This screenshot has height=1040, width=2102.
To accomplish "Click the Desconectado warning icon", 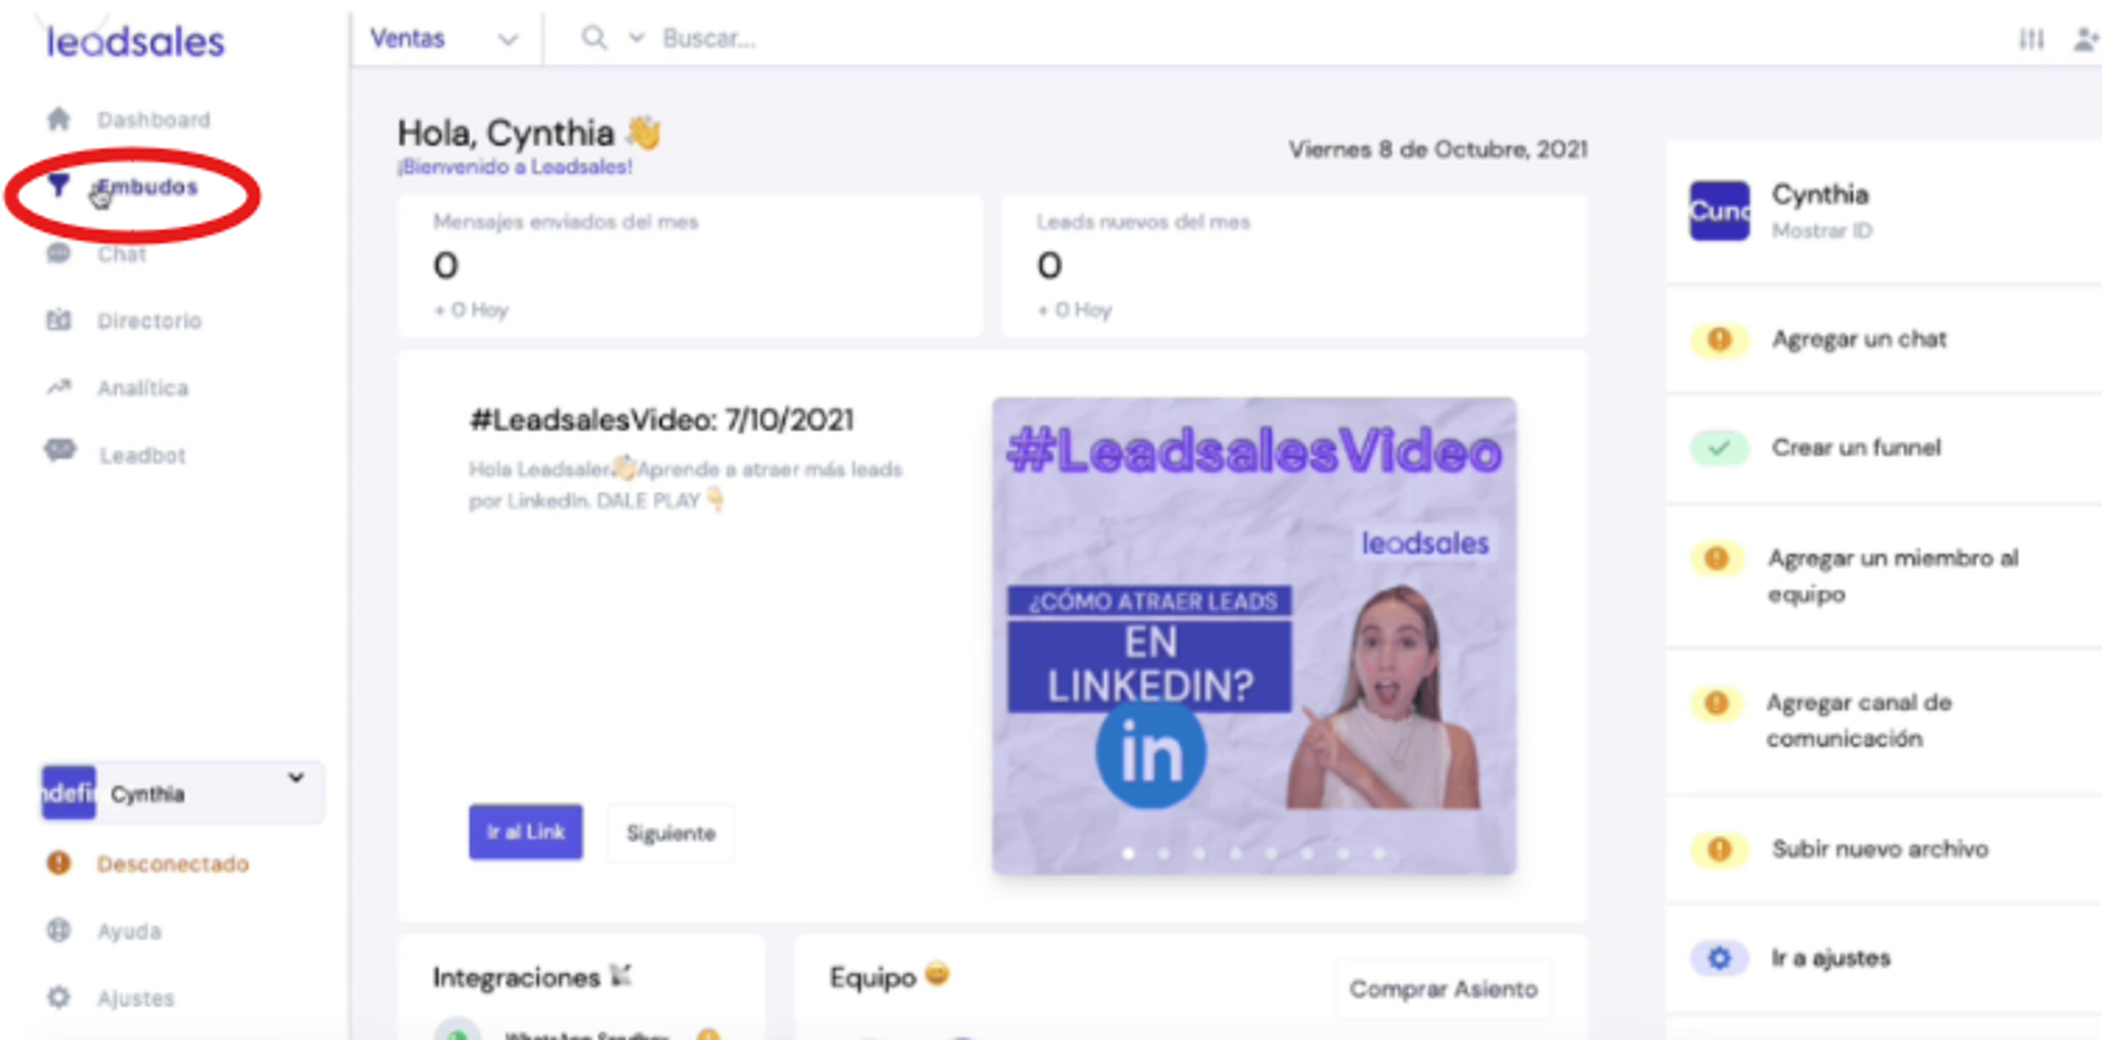I will click(x=58, y=862).
